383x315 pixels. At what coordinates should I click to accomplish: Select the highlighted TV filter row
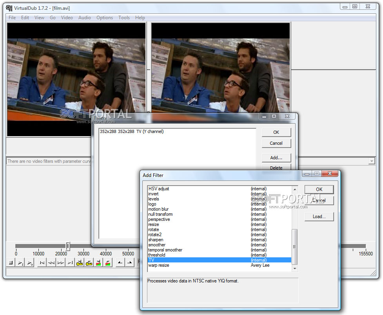[x=220, y=260]
